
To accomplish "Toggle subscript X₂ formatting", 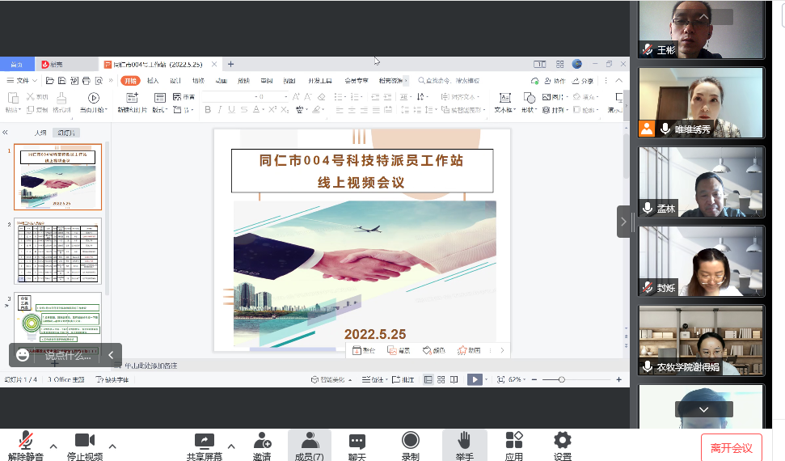I will point(285,109).
